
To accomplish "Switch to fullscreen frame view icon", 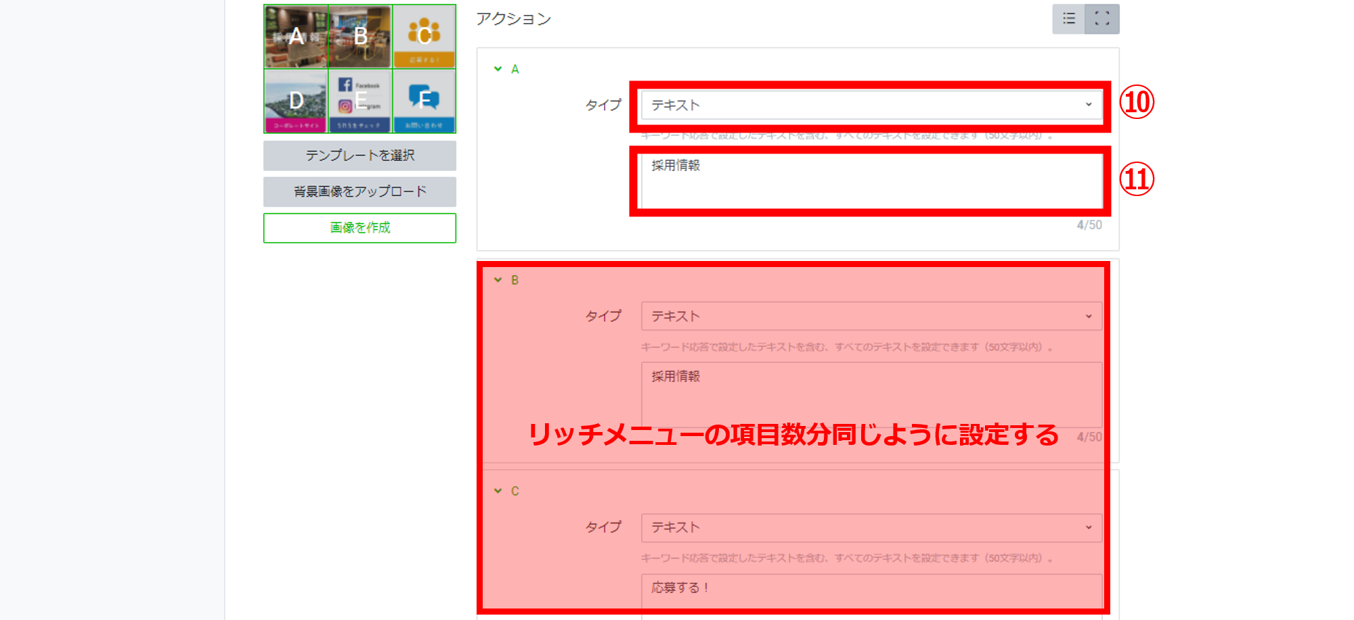I will [1102, 19].
